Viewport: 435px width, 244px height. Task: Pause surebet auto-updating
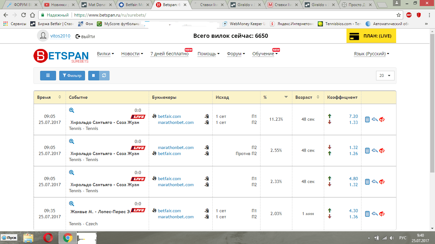pyautogui.click(x=94, y=76)
